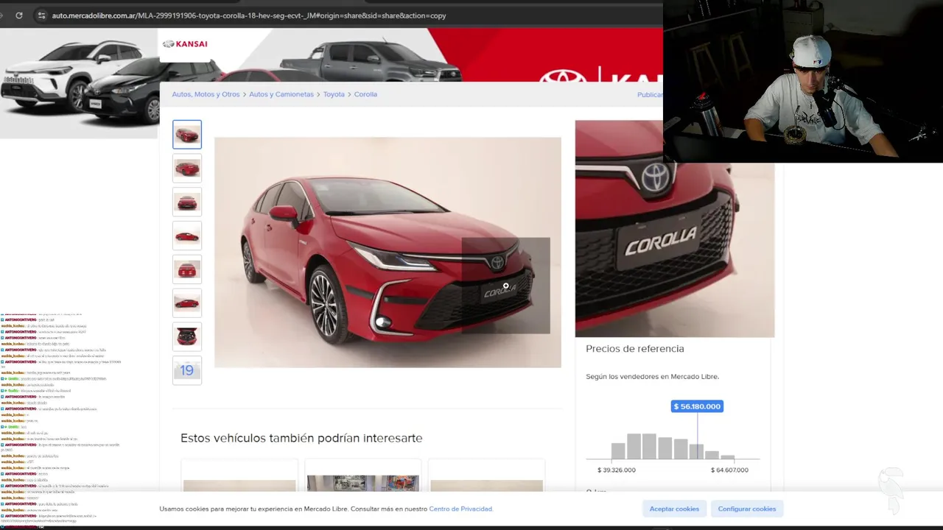Open the Centro de Privacidad link
This screenshot has width=943, height=530.
point(460,509)
